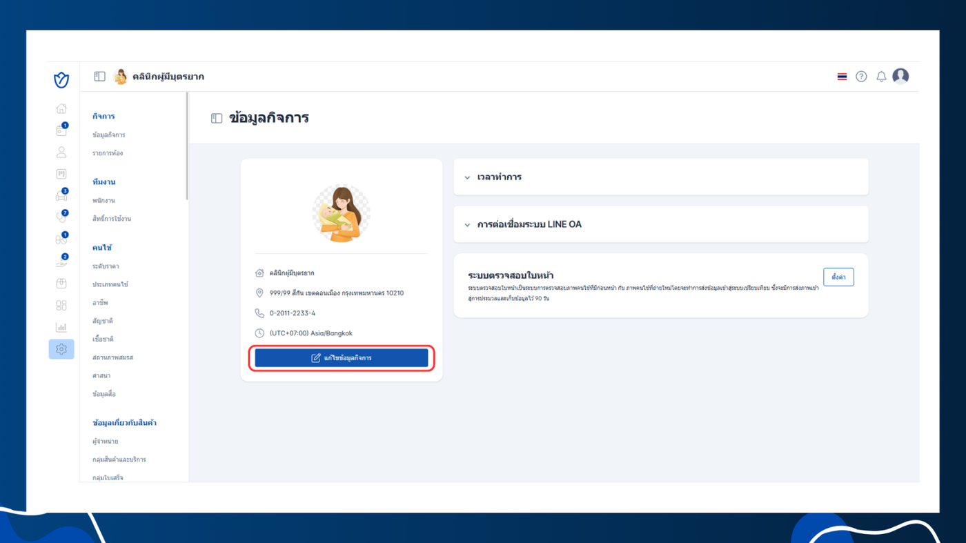The width and height of the screenshot is (966, 543).
Task: Select สัญชาติ in the settings menu
Action: 103,321
